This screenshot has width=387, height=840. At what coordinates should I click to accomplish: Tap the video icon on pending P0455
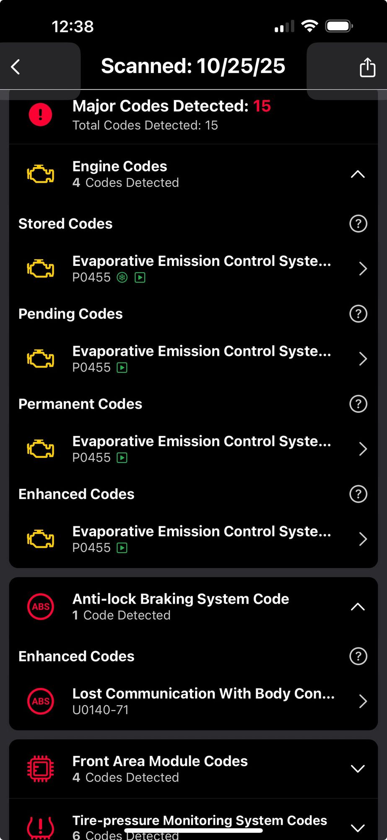tap(122, 368)
